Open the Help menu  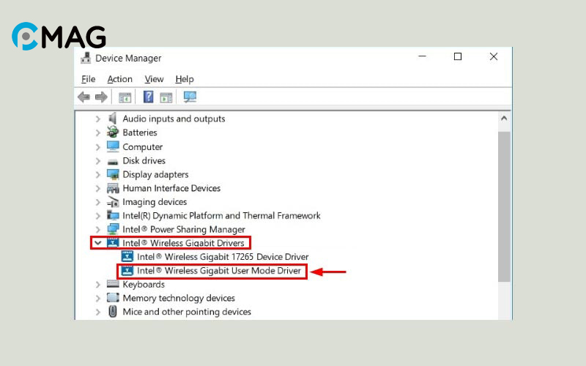pyautogui.click(x=185, y=79)
